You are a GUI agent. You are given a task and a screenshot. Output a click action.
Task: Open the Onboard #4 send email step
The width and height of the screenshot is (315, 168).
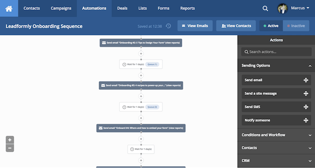pyautogui.click(x=141, y=128)
